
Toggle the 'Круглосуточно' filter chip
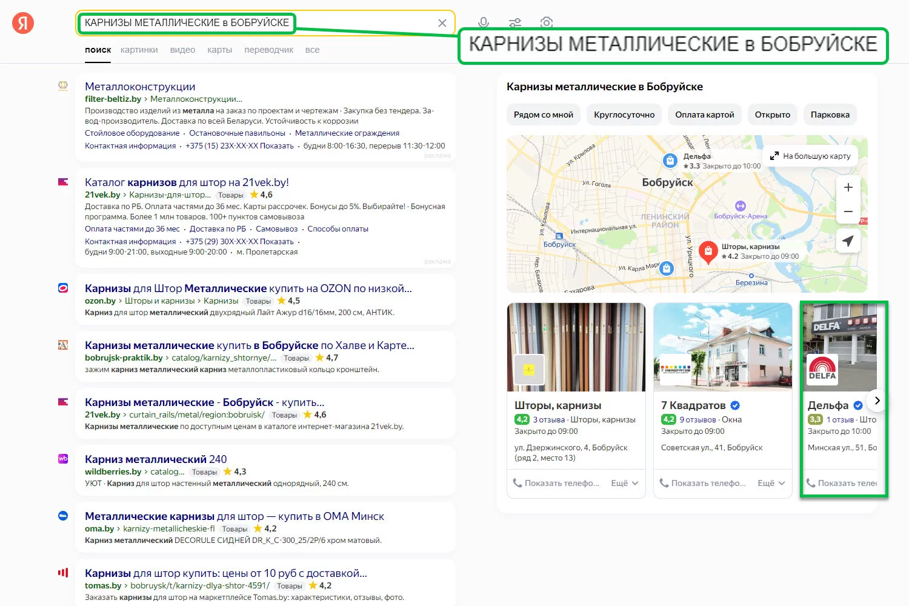(624, 115)
